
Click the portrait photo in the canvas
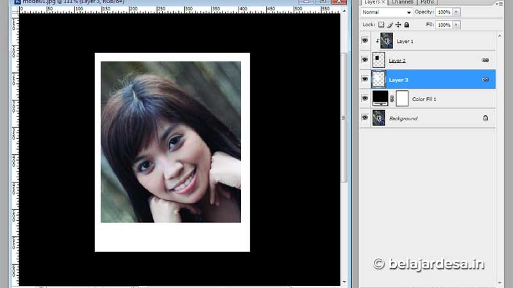point(171,142)
